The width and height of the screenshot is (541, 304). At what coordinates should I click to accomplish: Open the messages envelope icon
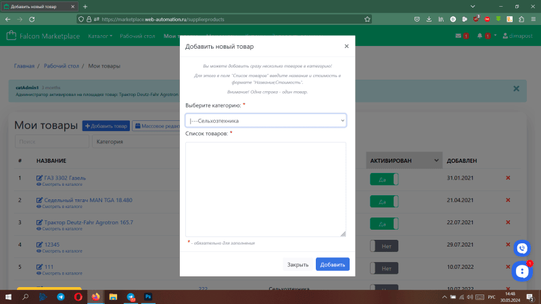tap(458, 36)
